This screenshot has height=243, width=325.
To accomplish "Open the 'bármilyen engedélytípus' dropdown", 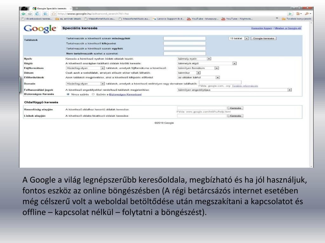I will coord(235,90).
